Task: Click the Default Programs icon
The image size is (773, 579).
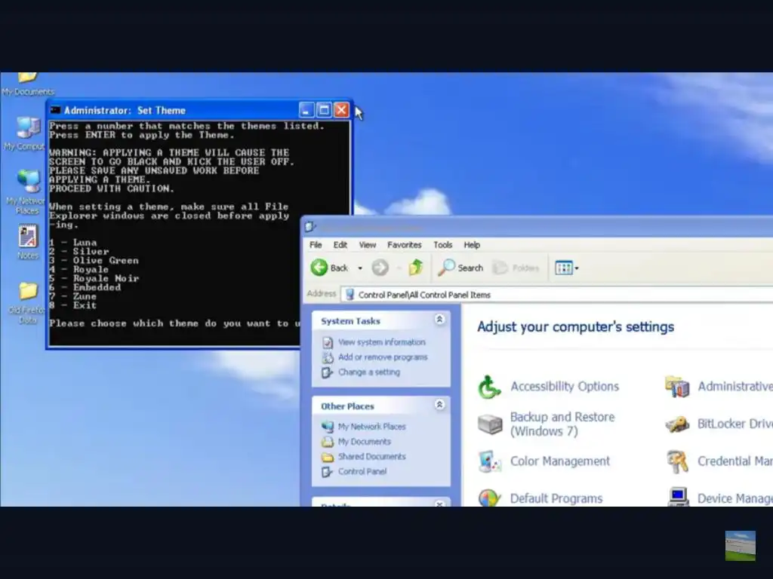Action: point(489,498)
